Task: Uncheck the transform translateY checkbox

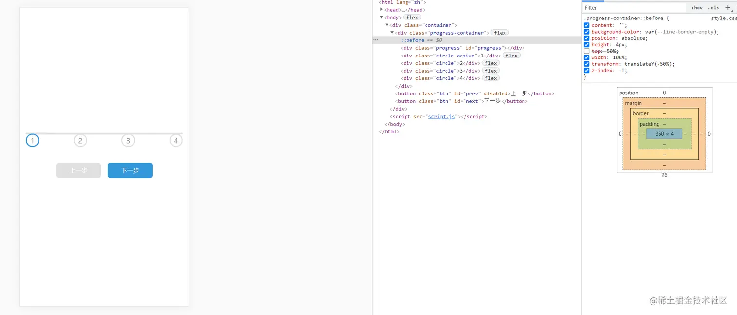Action: (587, 64)
